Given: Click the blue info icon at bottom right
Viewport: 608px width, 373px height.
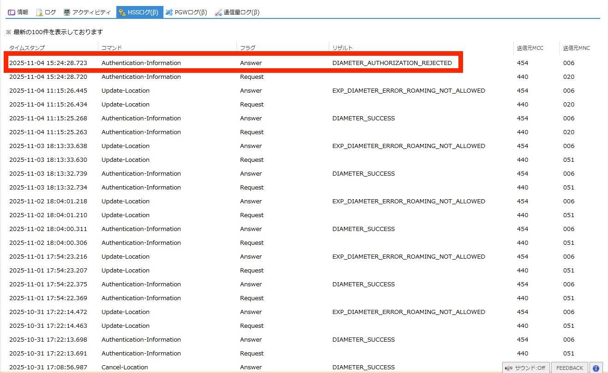Looking at the screenshot, I should 596,368.
